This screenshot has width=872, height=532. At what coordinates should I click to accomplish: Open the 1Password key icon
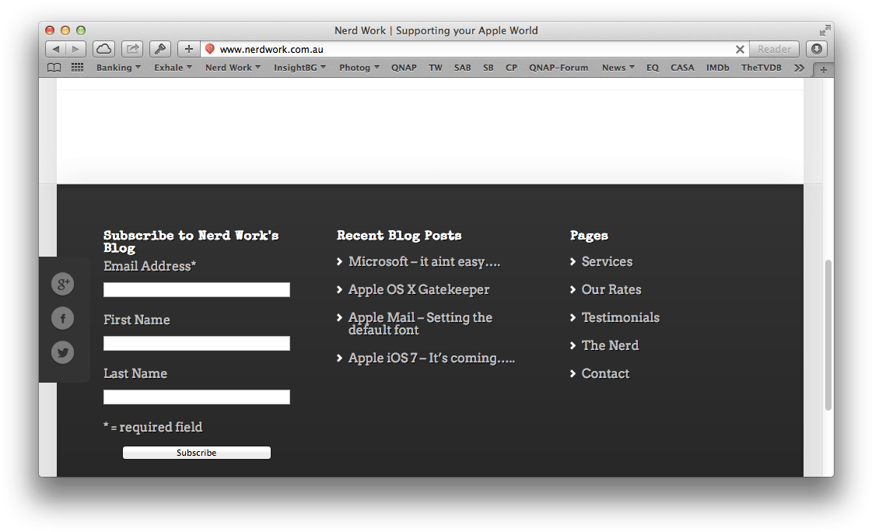pos(159,48)
